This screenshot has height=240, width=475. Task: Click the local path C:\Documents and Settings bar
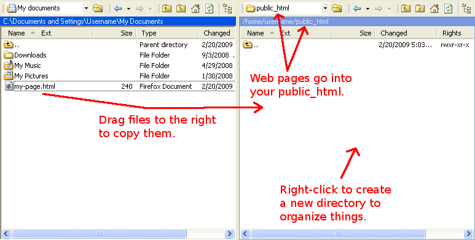pyautogui.click(x=118, y=21)
